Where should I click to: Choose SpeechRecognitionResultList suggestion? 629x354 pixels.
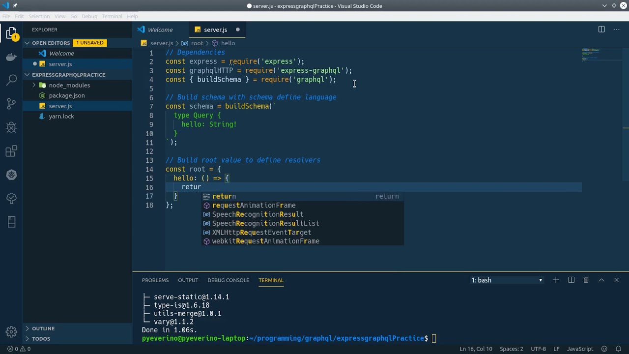[x=303, y=223]
